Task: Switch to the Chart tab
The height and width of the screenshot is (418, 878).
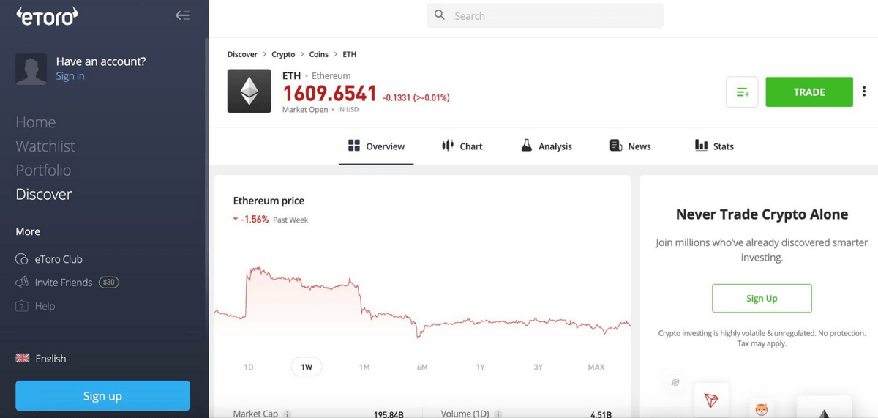Action: (462, 146)
